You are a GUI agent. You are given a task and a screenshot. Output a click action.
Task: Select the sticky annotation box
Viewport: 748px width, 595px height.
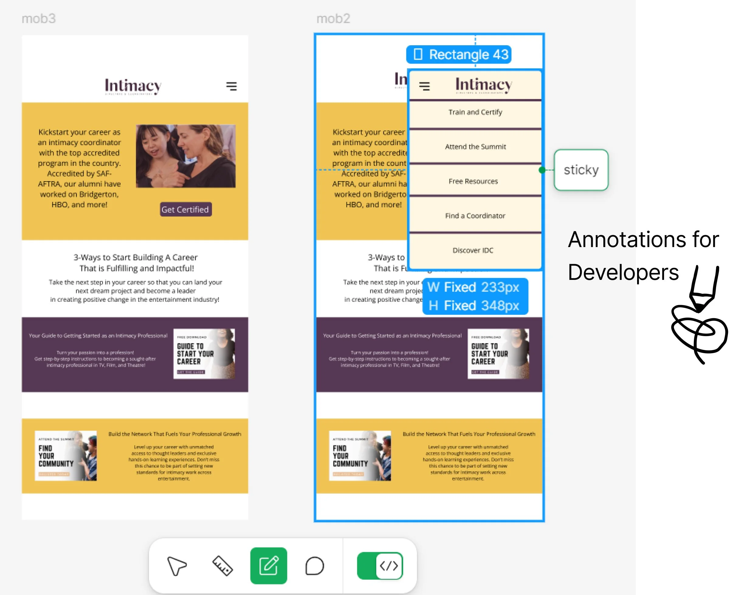581,170
